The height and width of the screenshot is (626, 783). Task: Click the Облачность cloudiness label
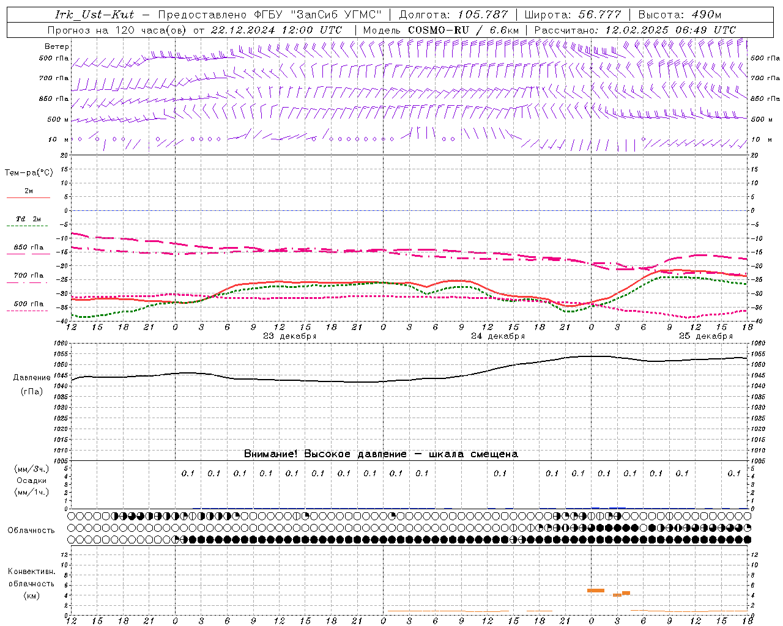[31, 531]
